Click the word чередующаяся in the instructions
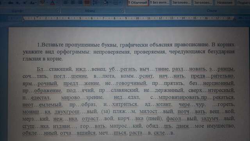Viewport: 250px width, 141px height. point(187,52)
